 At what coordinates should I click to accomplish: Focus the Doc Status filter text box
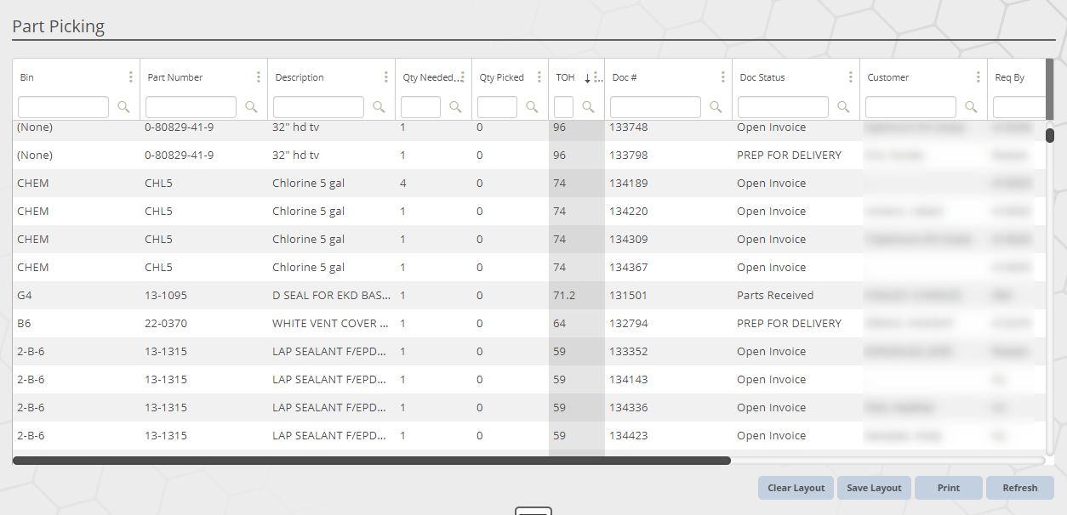(x=784, y=107)
